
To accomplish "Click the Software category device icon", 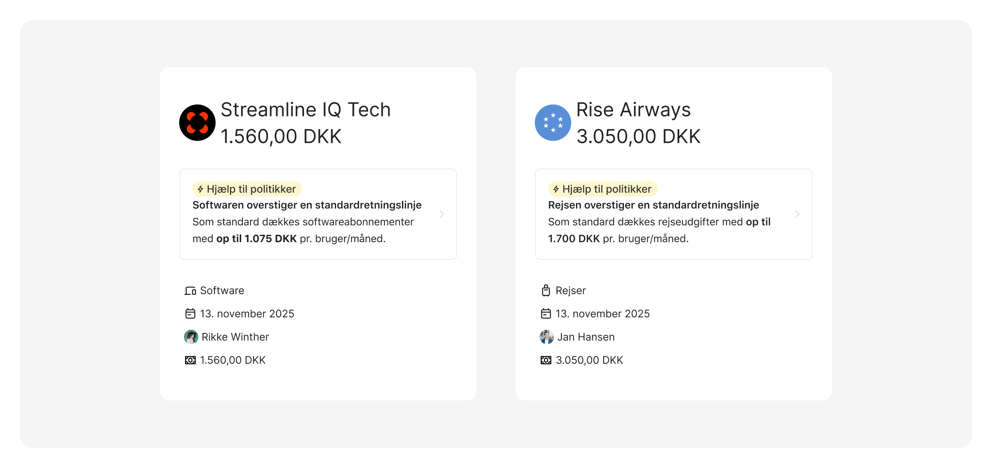I will pyautogui.click(x=190, y=291).
